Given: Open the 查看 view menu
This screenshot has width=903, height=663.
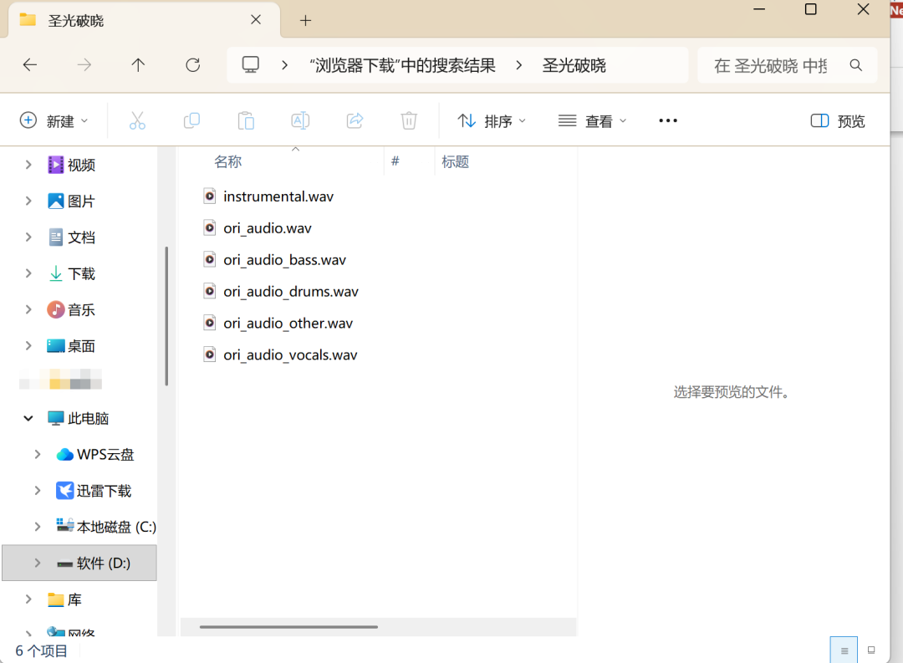Looking at the screenshot, I should pyautogui.click(x=592, y=121).
